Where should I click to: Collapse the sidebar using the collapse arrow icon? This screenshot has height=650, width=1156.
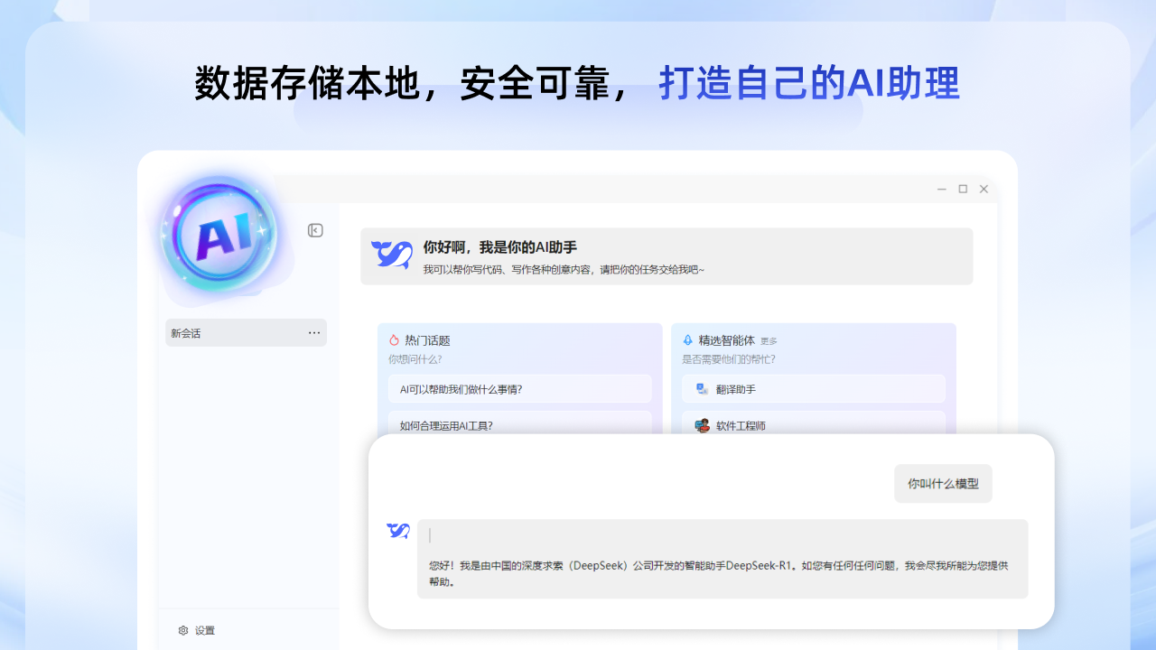pyautogui.click(x=315, y=230)
